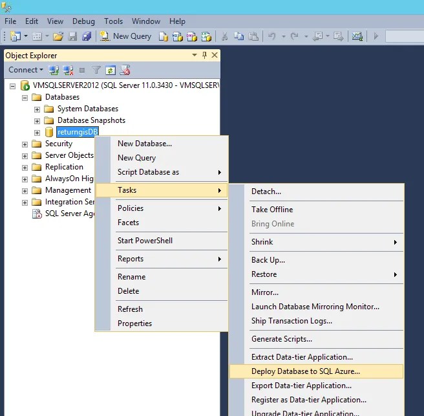The height and width of the screenshot is (416, 424).
Task: Click the Save disk icon
Action: click(x=72, y=36)
